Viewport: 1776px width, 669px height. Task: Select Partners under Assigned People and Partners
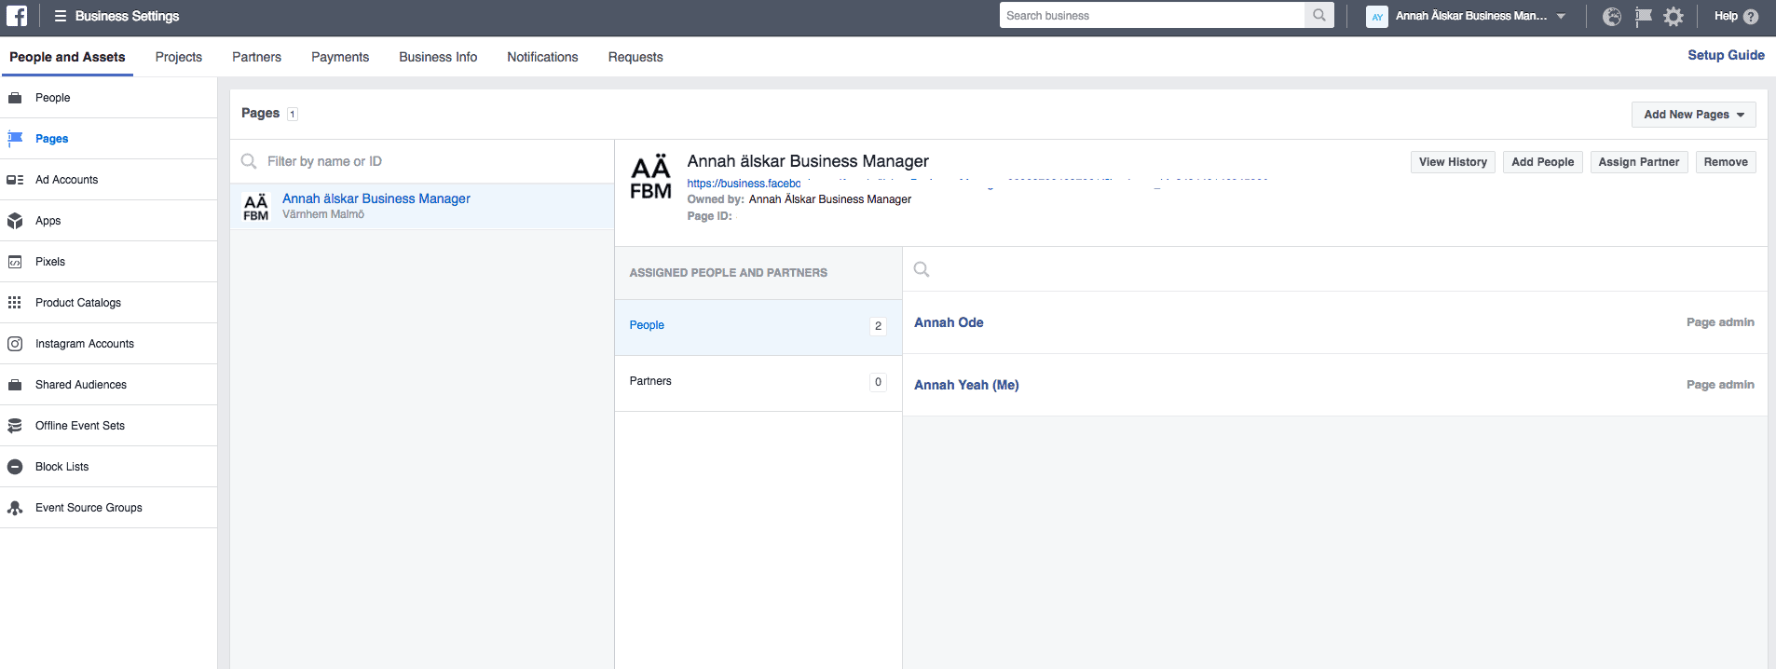tap(650, 381)
